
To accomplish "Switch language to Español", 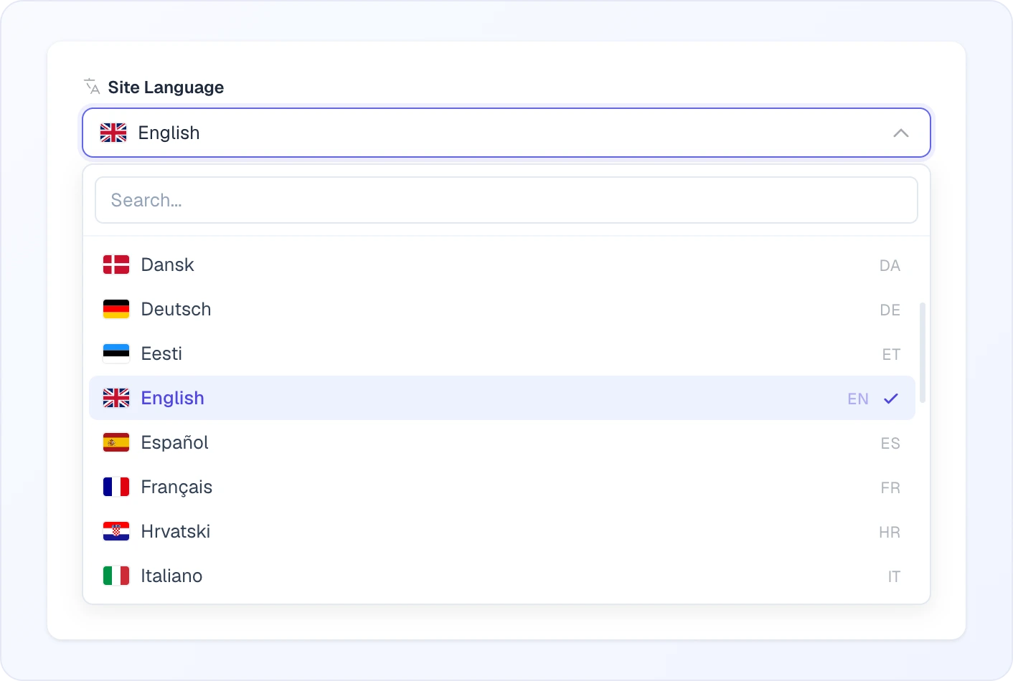I will pyautogui.click(x=502, y=443).
